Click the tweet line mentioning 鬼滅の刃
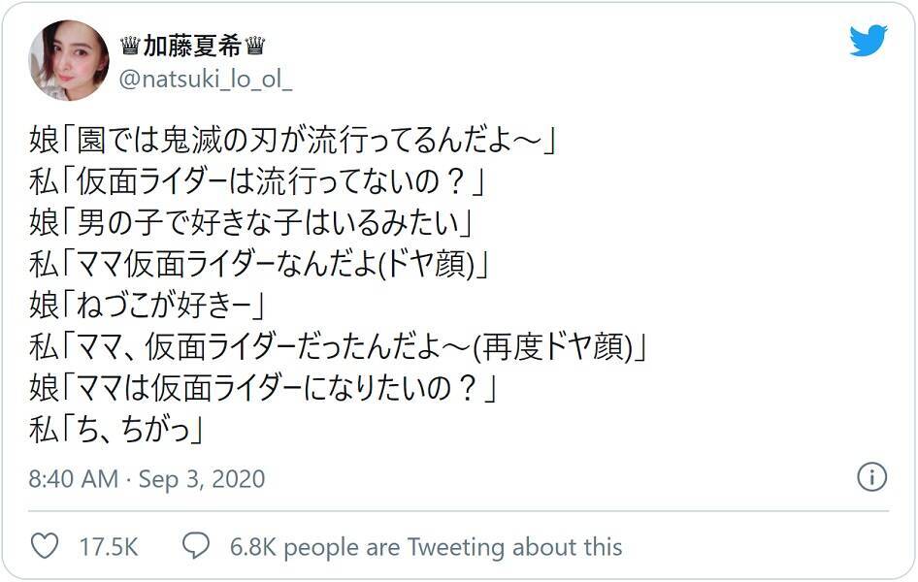 pos(291,141)
